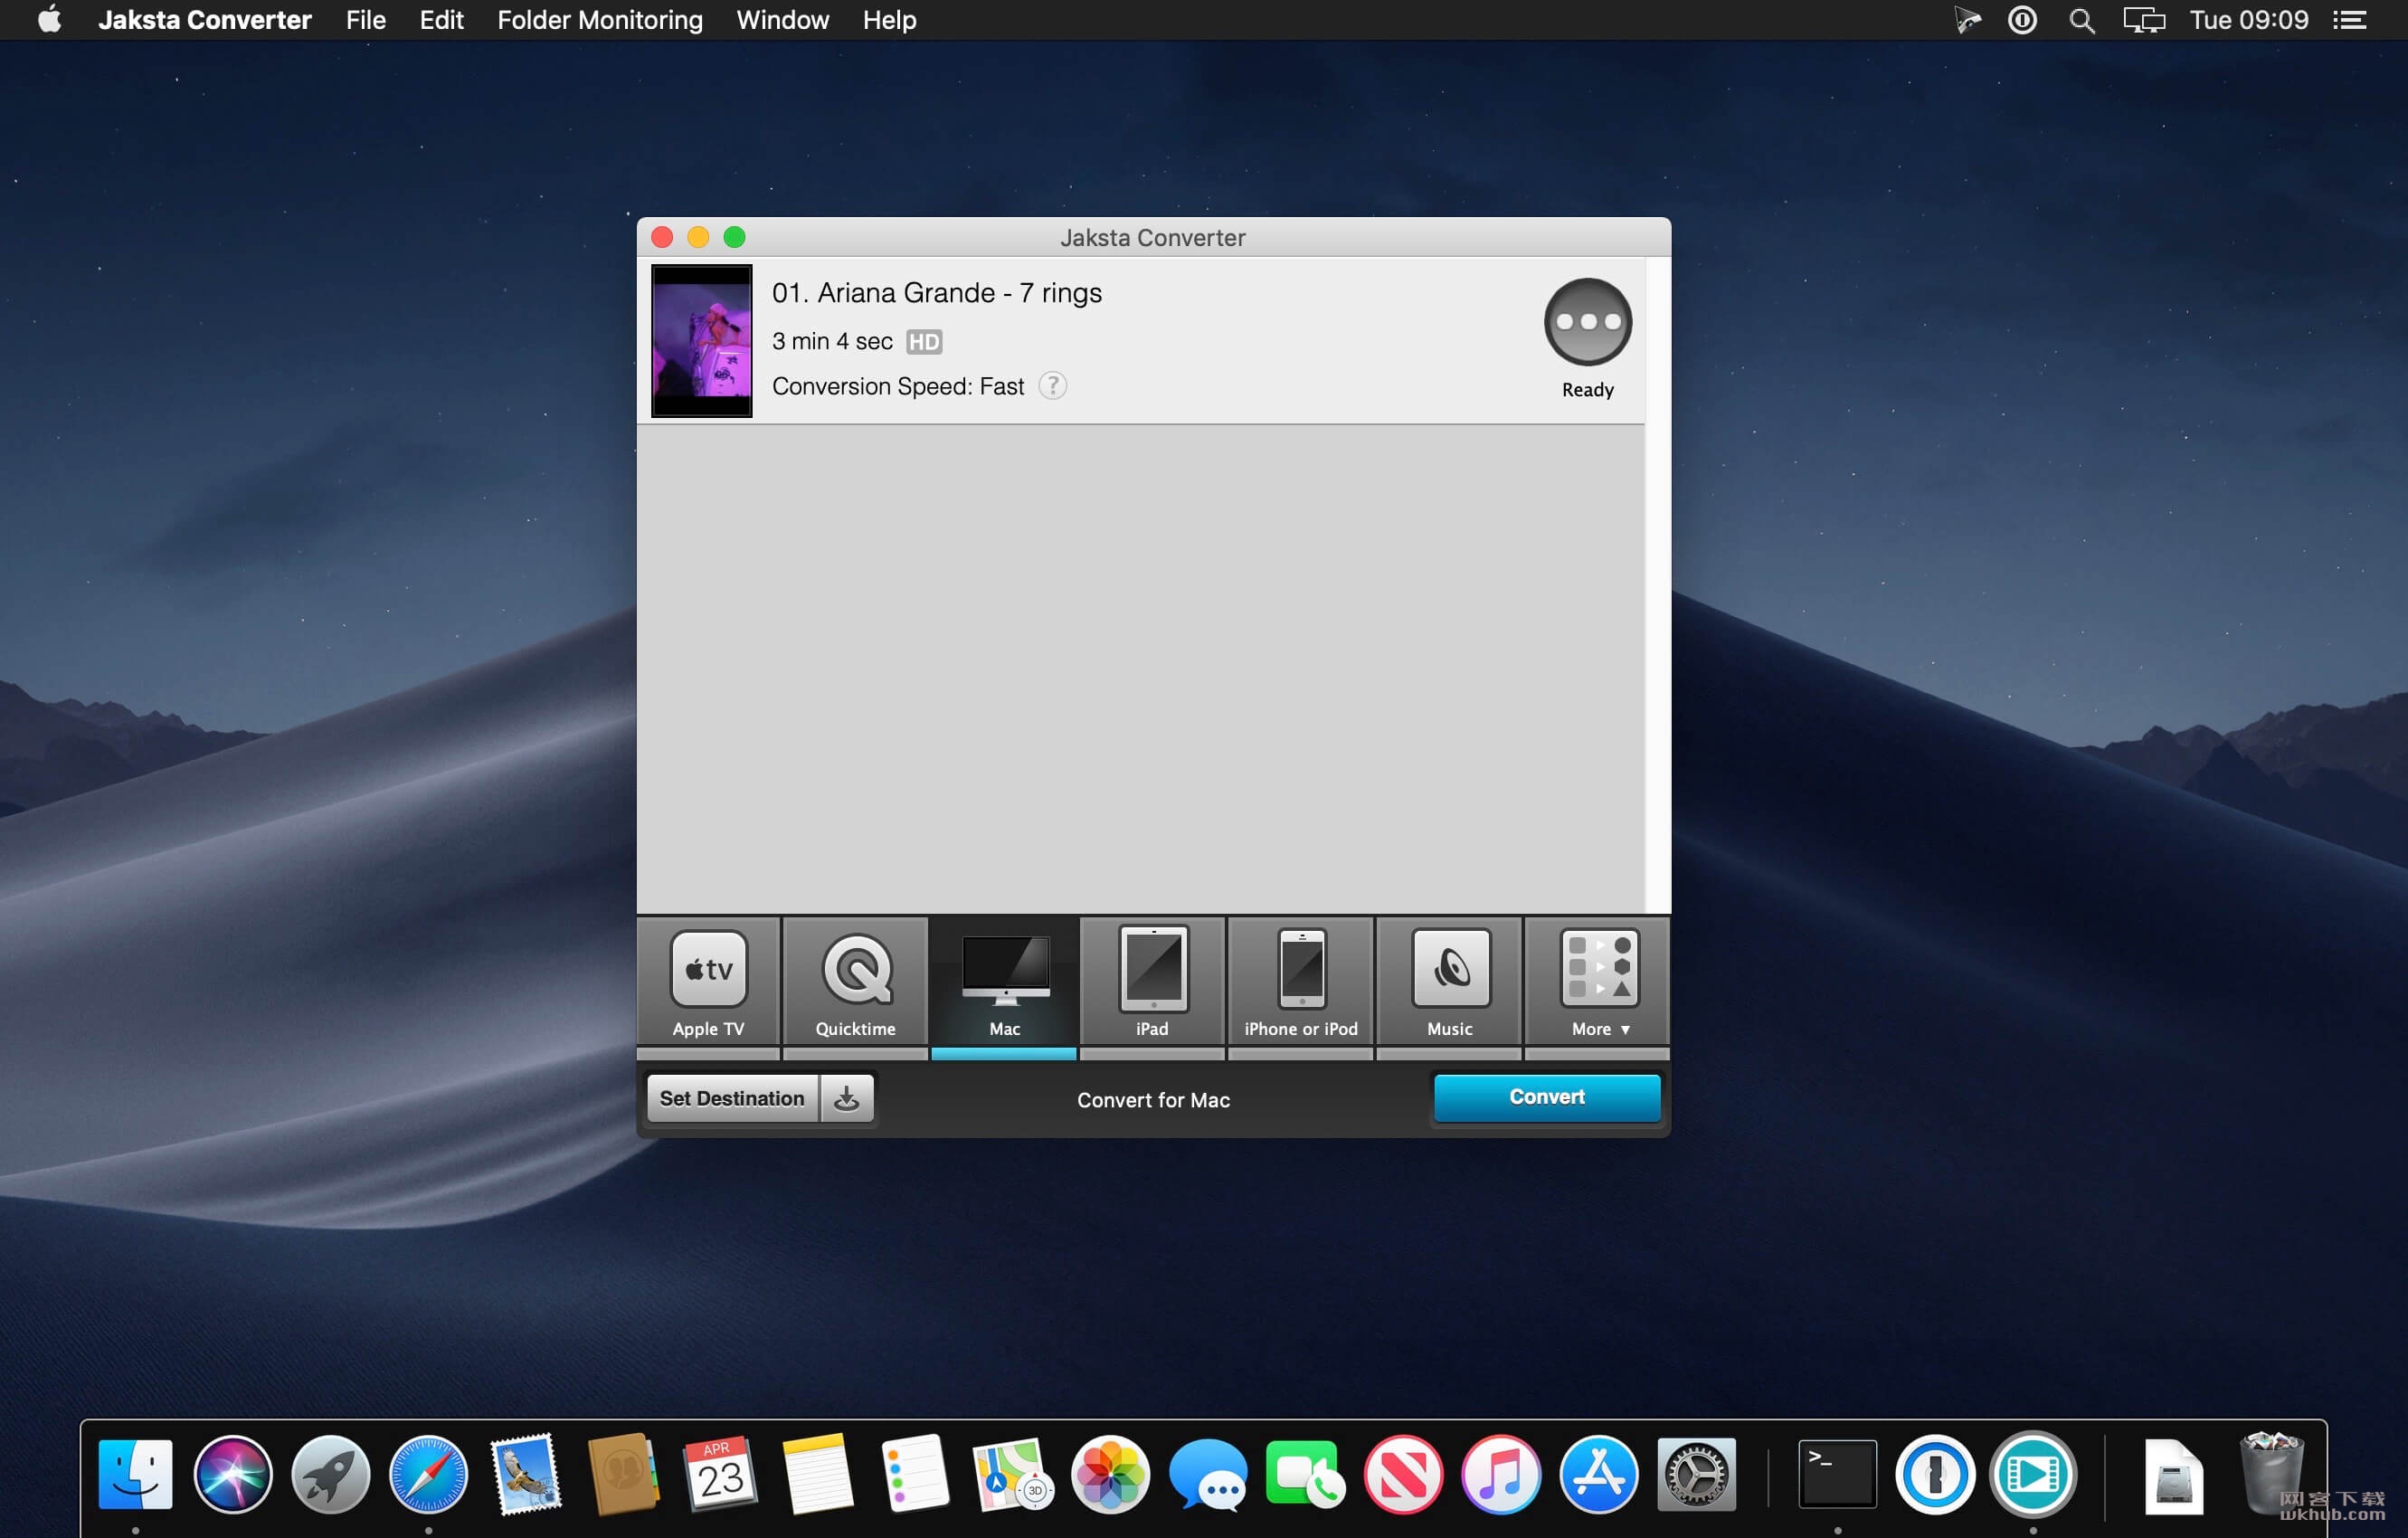Screen dimensions: 2408x1538
Task: Click the '3 min 4 sec' duration text
Action: click(x=832, y=342)
